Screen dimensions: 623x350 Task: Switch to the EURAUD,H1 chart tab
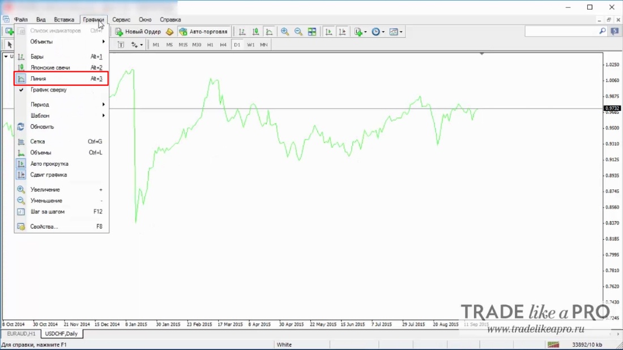point(21,334)
